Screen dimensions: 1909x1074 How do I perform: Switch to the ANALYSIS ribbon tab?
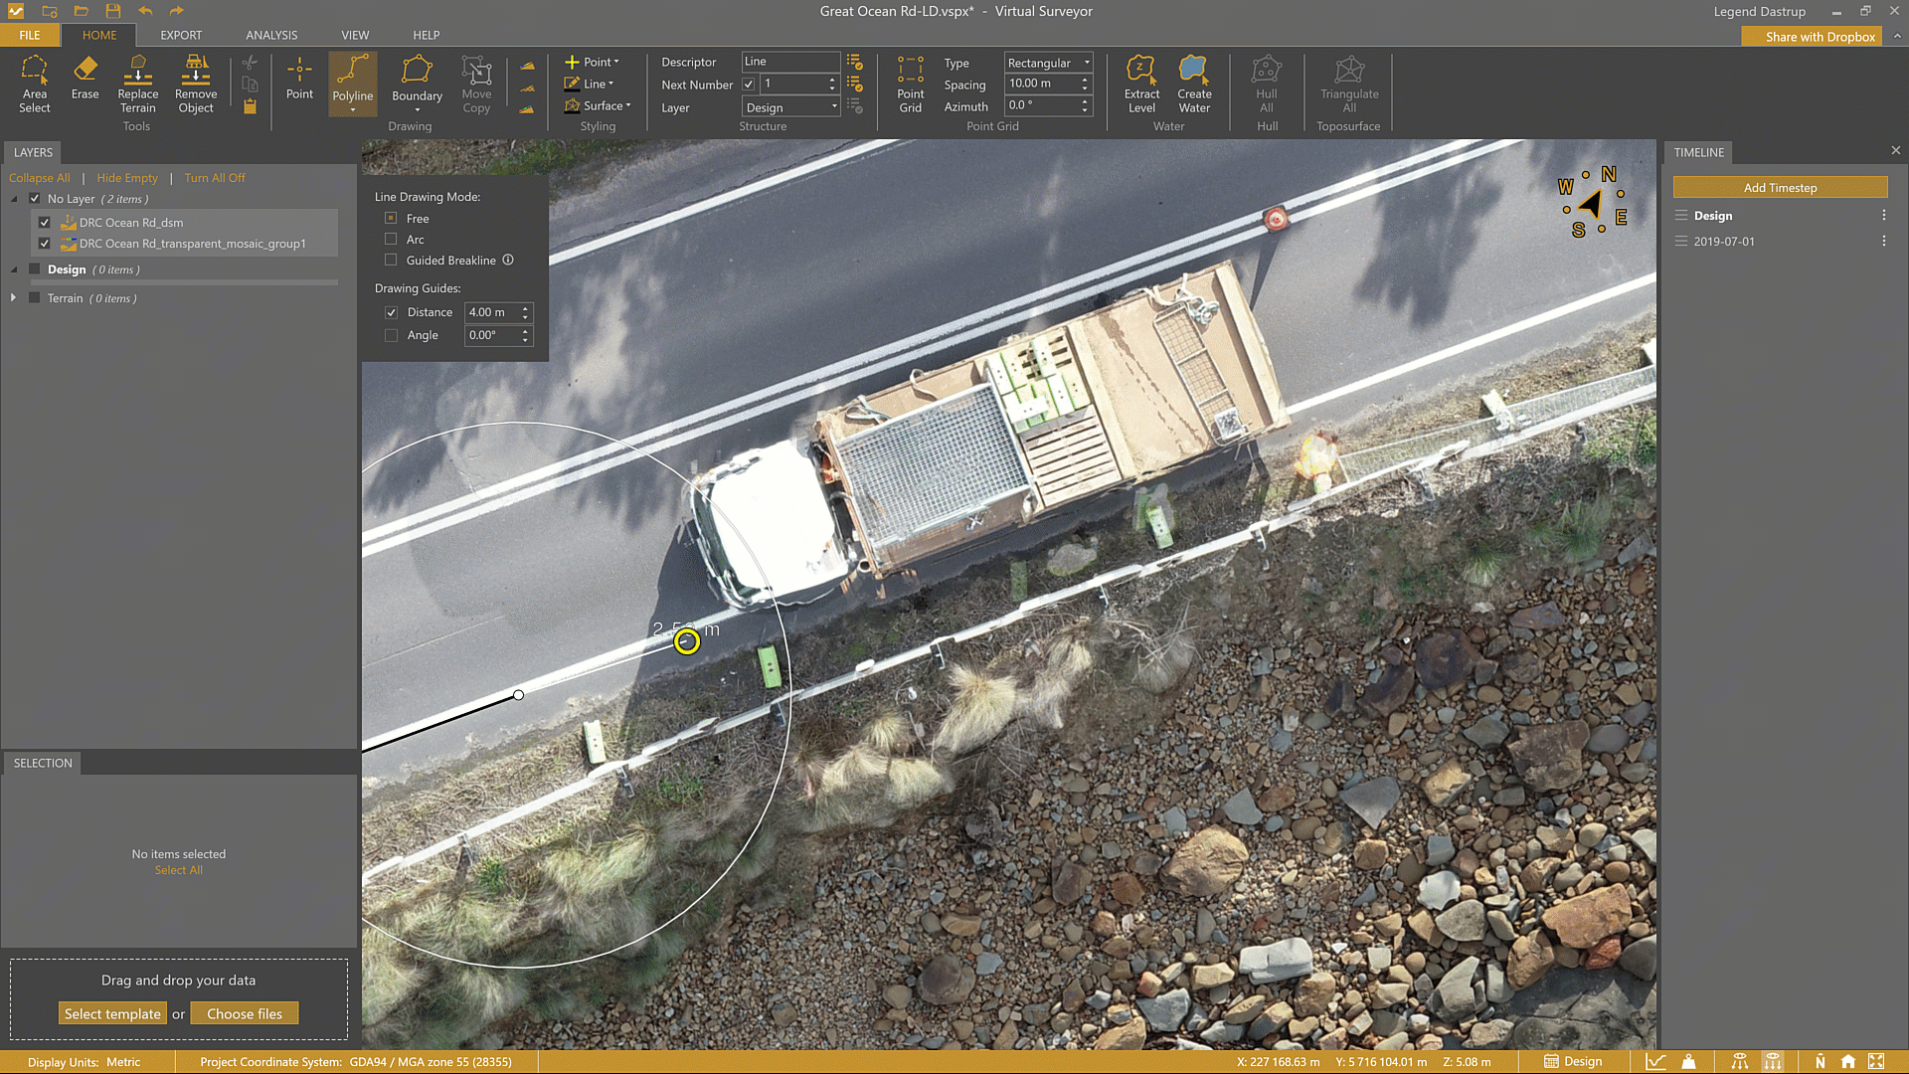click(271, 35)
